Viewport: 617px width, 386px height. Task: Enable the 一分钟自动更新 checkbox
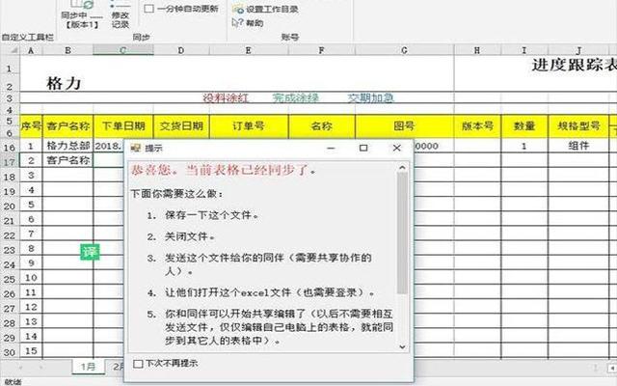tap(148, 9)
